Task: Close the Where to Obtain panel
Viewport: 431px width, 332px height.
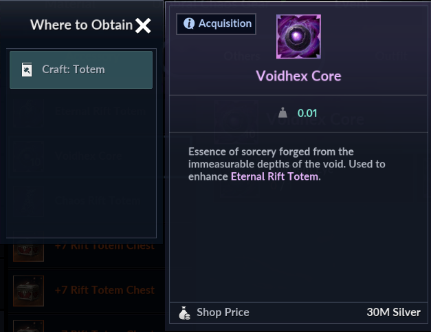Action: point(143,26)
